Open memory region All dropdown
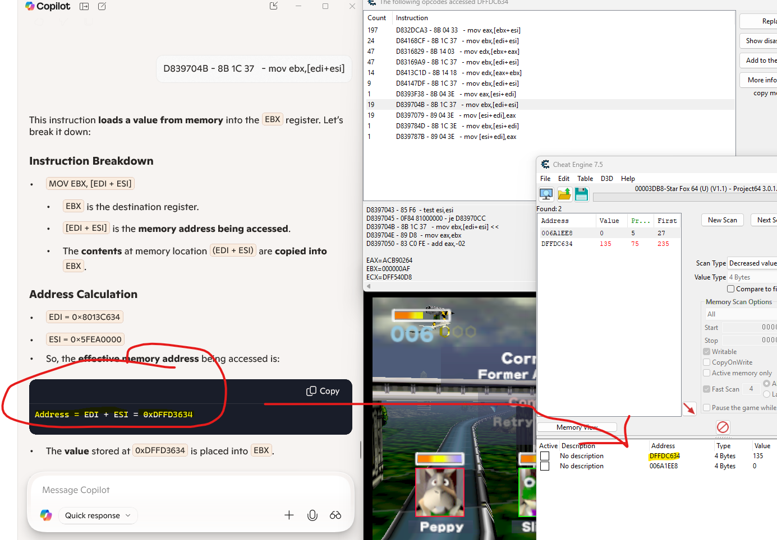 click(x=741, y=314)
